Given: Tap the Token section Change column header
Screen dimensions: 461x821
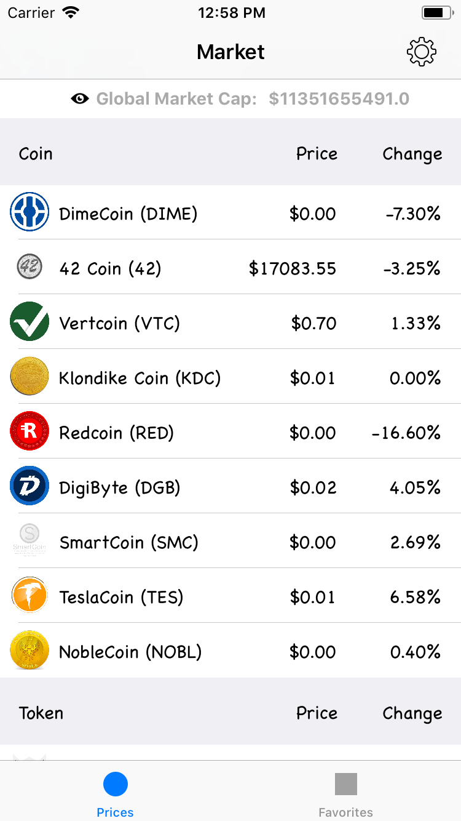Looking at the screenshot, I should pos(412,713).
